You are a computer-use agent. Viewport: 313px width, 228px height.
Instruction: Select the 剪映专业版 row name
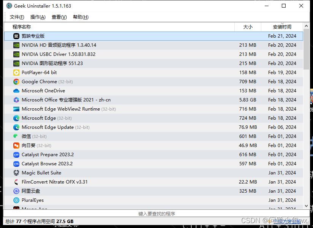point(33,36)
